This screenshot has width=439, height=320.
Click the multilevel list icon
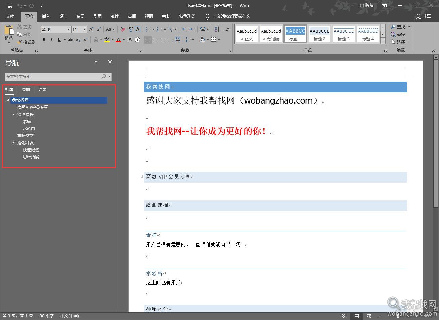click(x=171, y=29)
